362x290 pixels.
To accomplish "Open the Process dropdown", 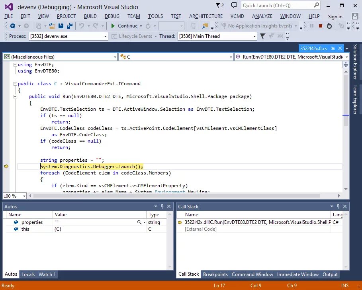I will pos(105,36).
